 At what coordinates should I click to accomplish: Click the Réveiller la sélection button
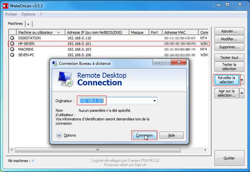227,80
